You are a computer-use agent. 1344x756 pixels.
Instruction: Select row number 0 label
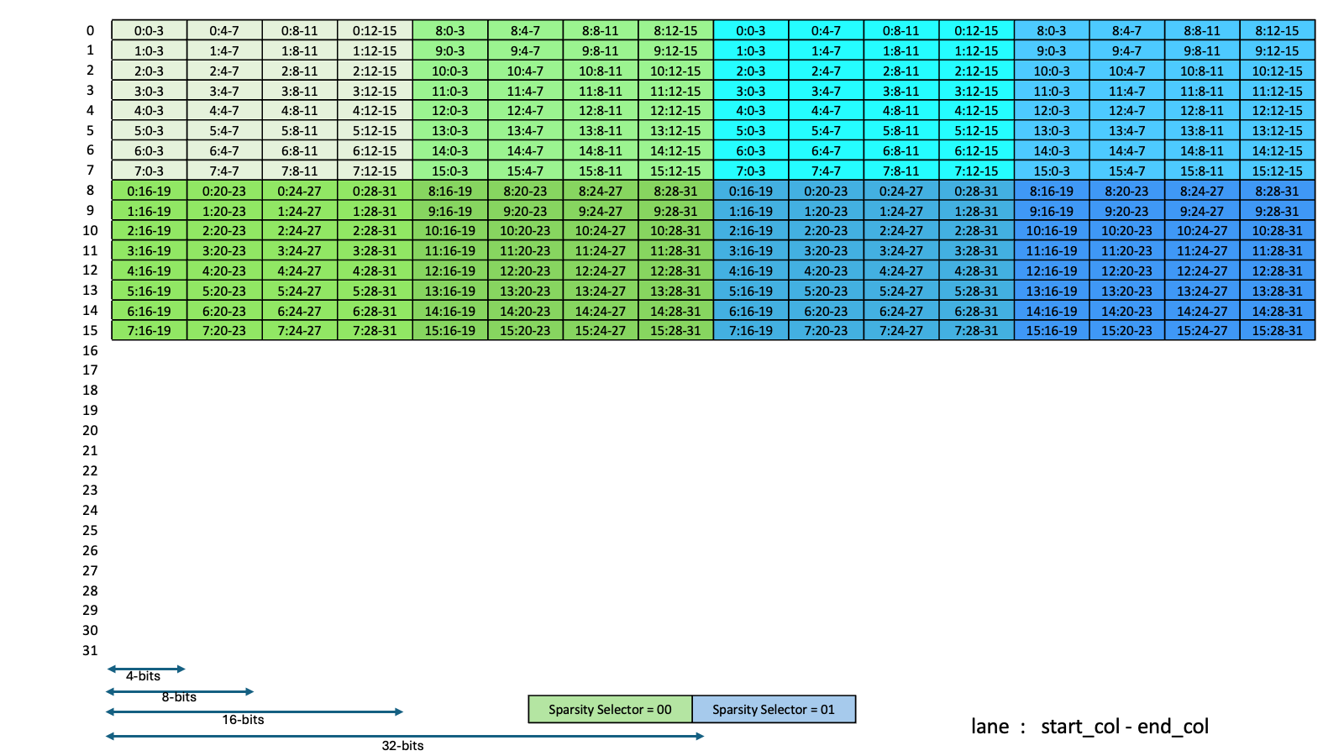coord(90,29)
